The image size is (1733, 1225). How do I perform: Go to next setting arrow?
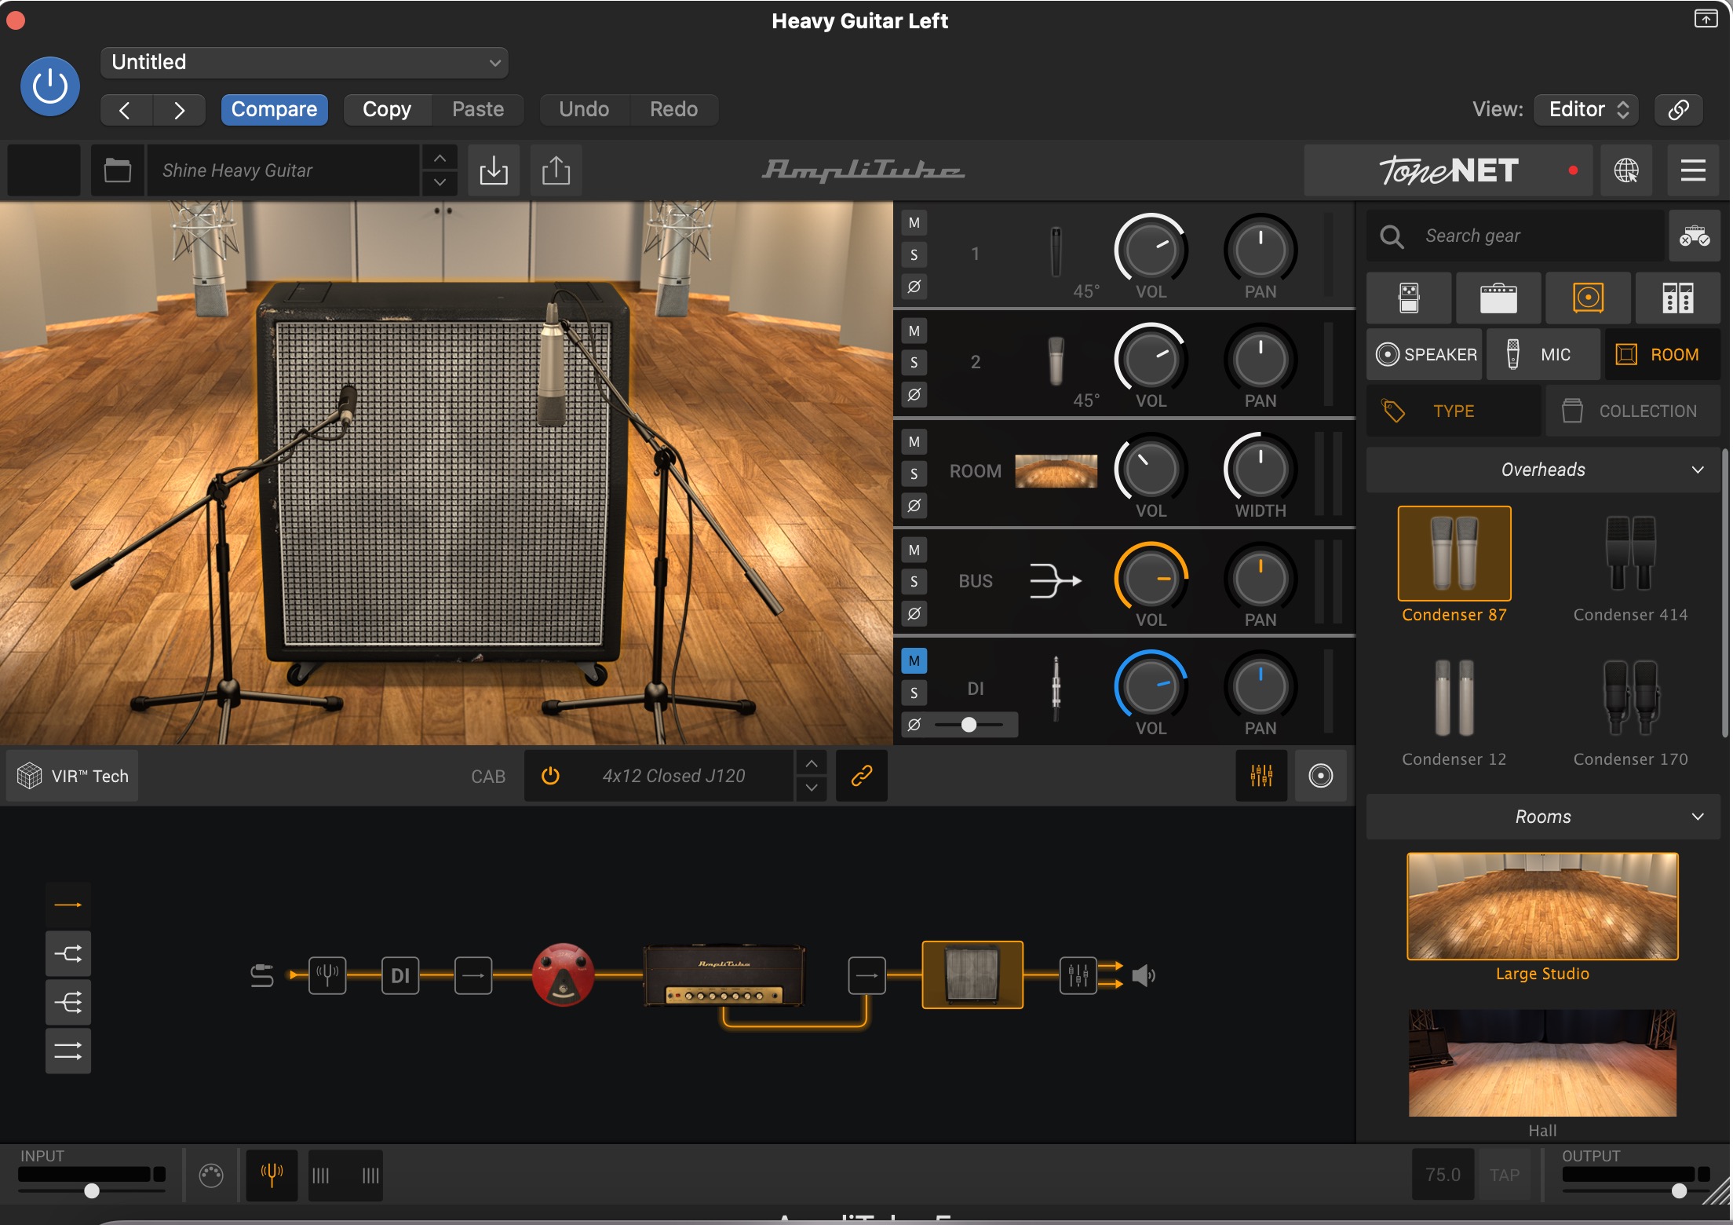tap(180, 110)
